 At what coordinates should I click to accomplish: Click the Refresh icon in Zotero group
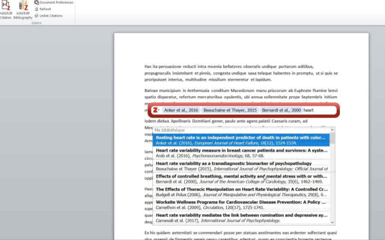pyautogui.click(x=37, y=9)
